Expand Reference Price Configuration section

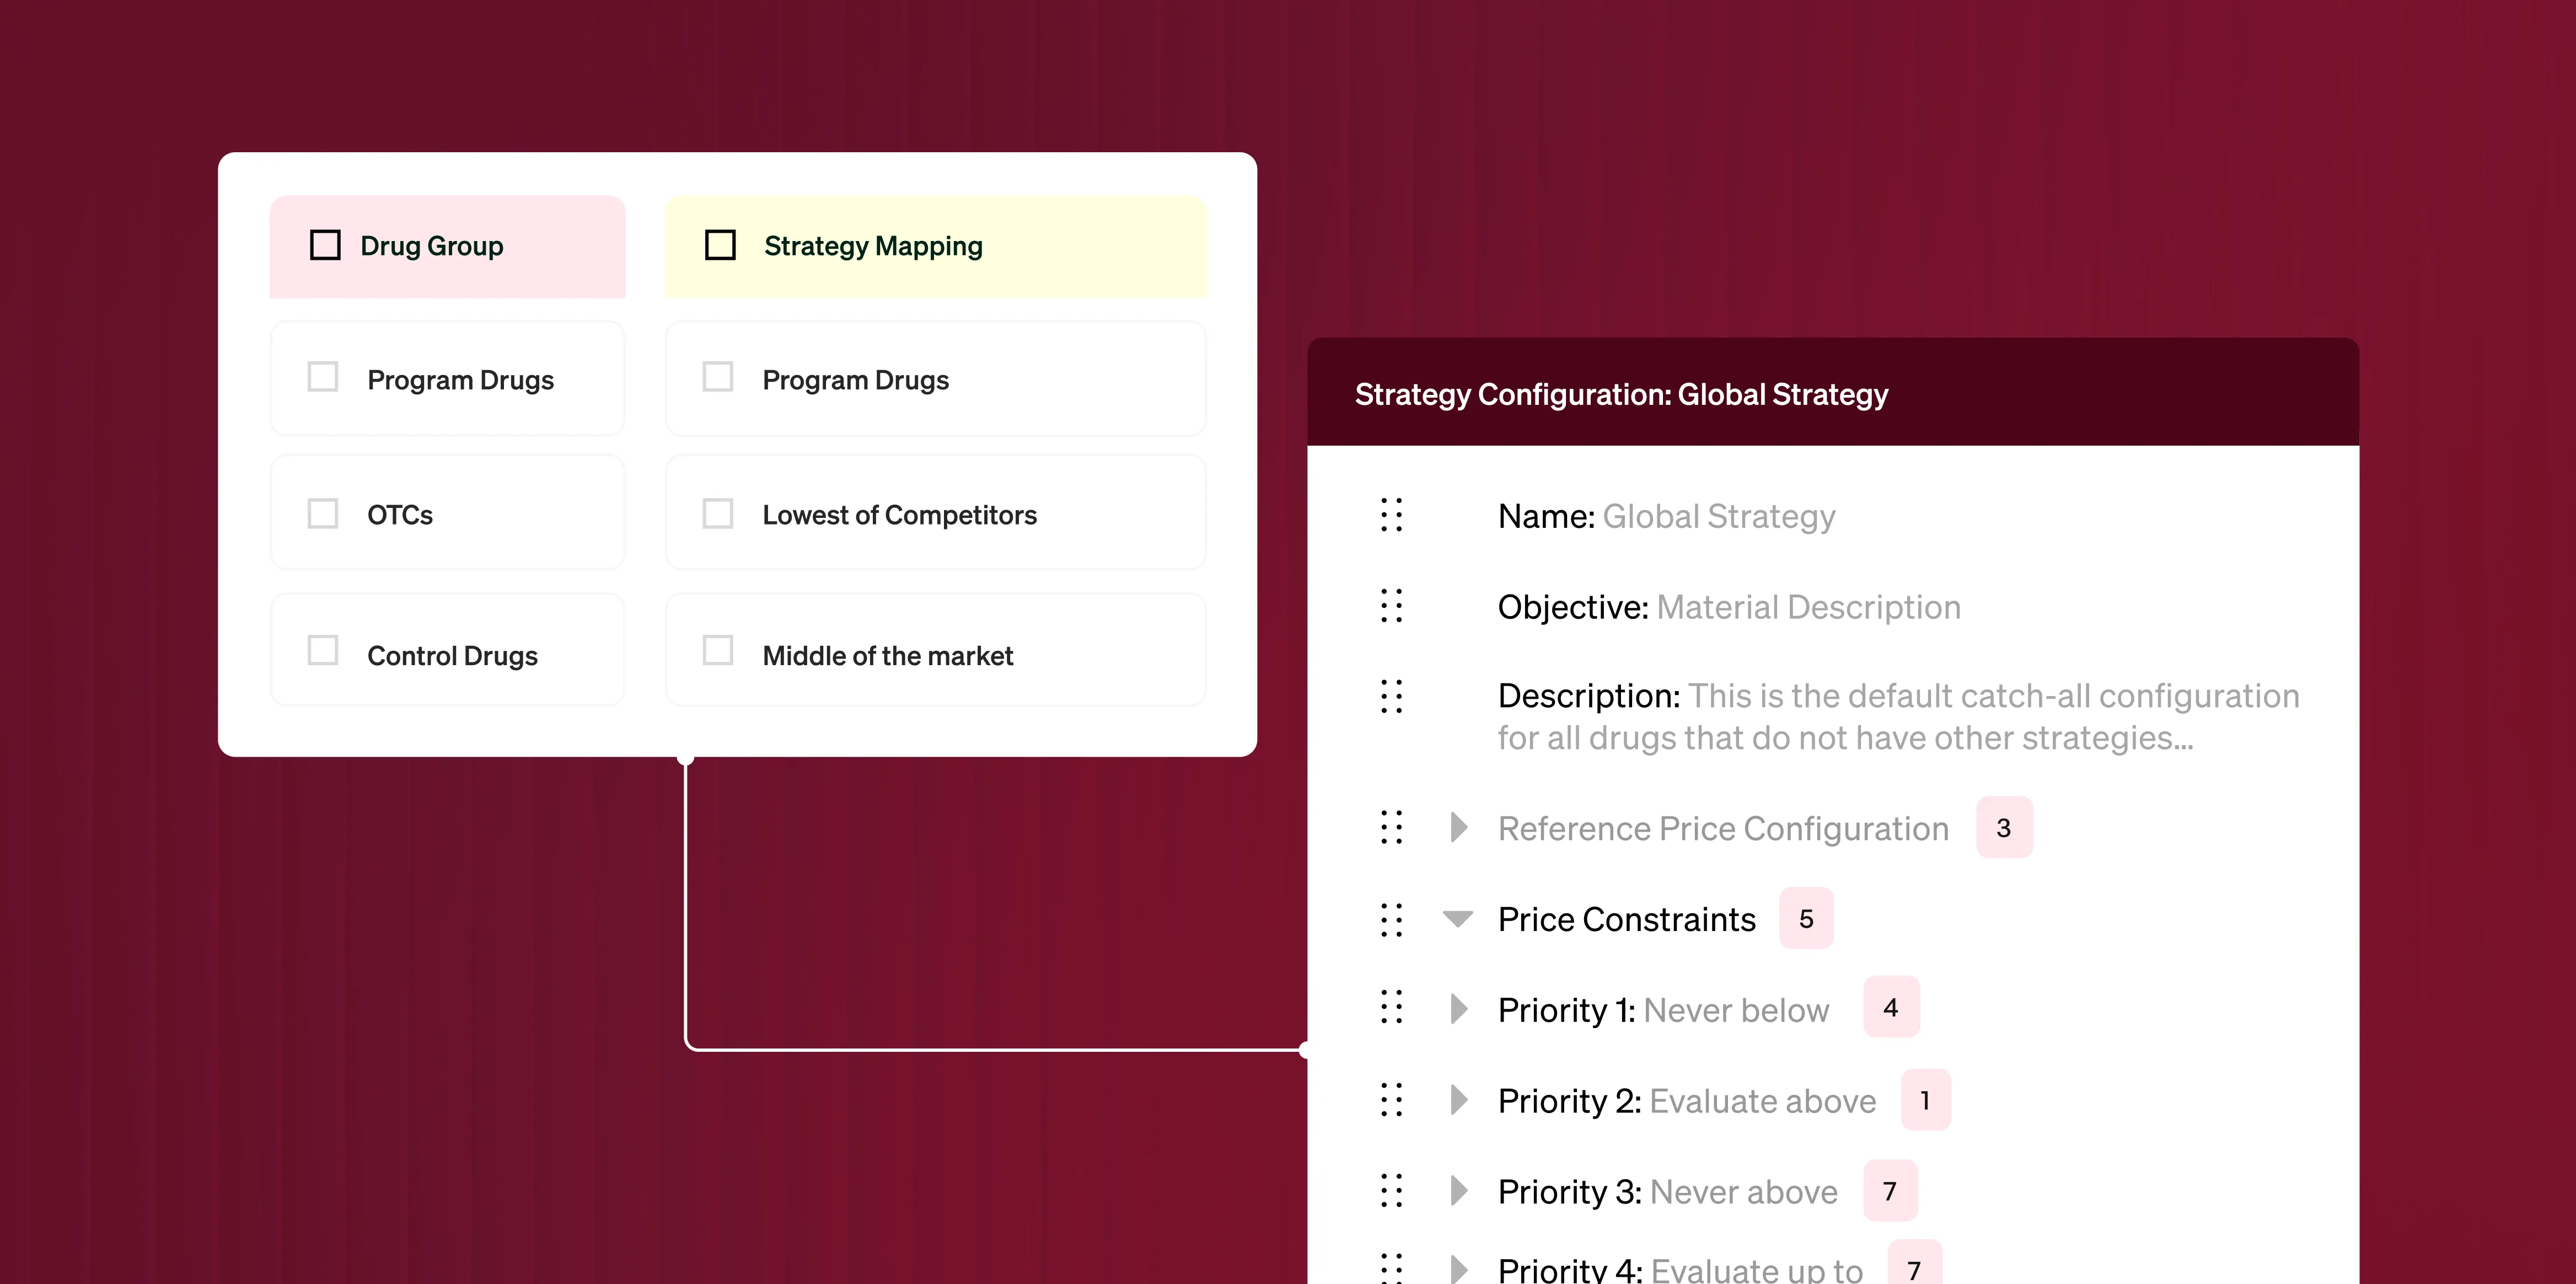1459,828
